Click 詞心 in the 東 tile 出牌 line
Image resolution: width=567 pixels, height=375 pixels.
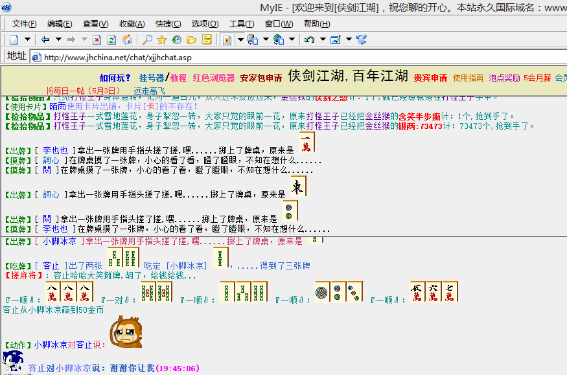pyautogui.click(x=51, y=194)
